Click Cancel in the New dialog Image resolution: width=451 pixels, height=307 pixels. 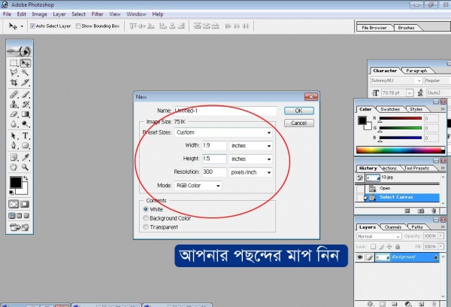pos(299,123)
